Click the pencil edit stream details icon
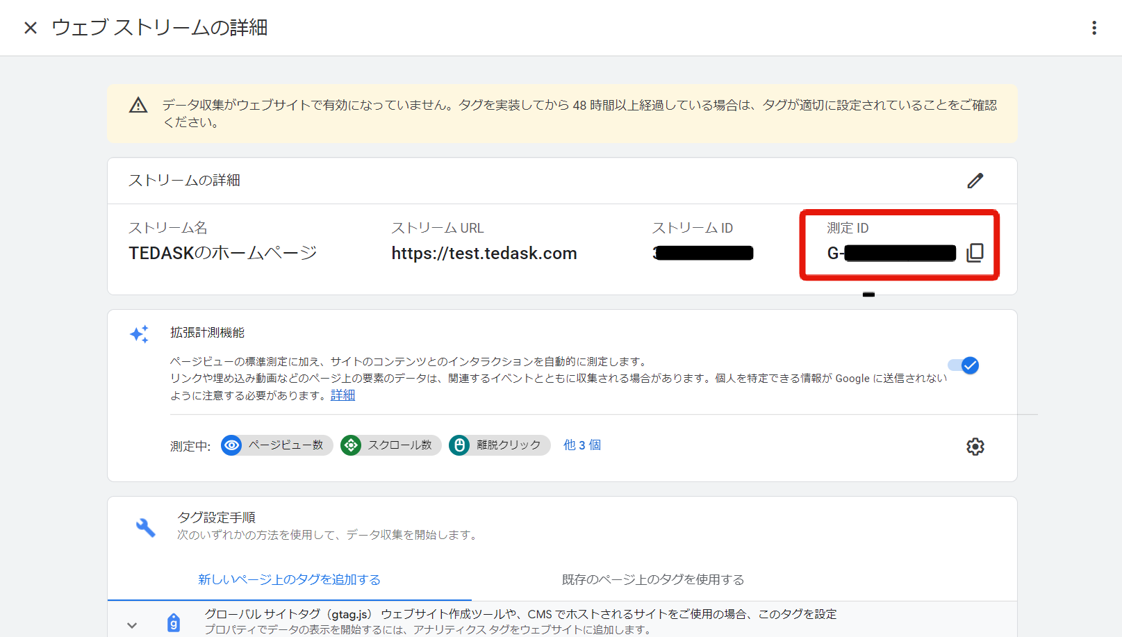Screen dimensions: 1122x637 tap(975, 181)
